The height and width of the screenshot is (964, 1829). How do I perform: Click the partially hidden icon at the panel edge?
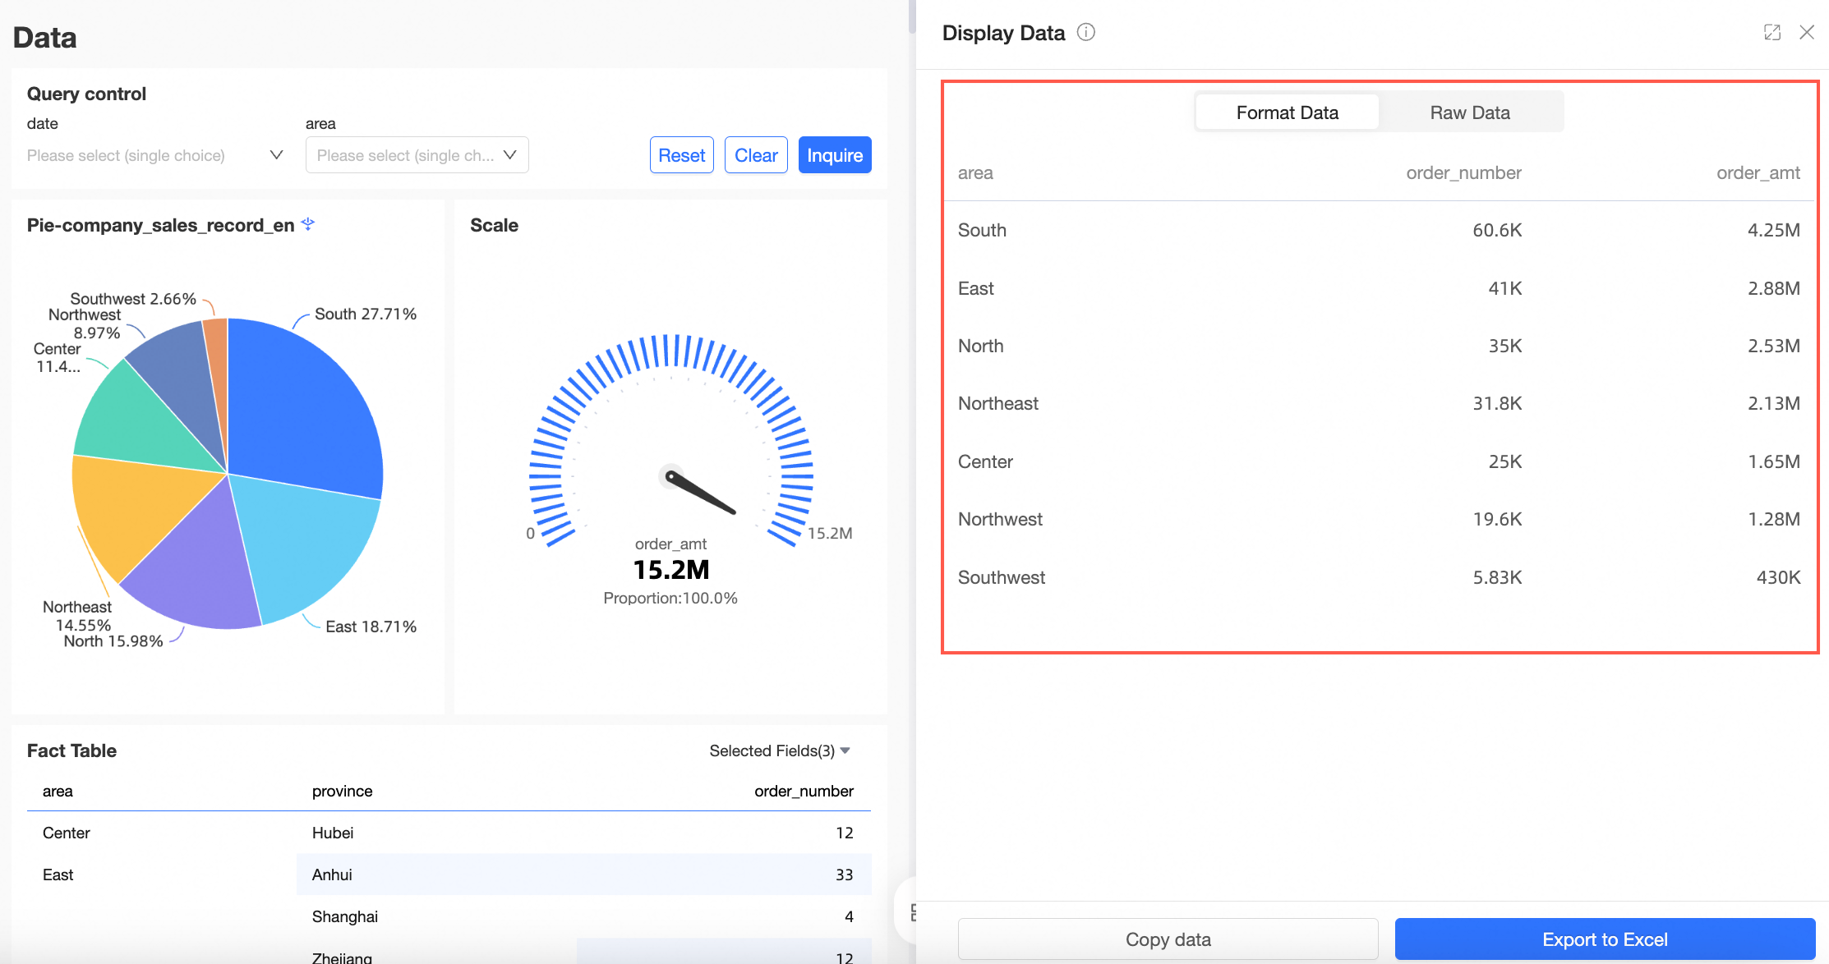913,912
